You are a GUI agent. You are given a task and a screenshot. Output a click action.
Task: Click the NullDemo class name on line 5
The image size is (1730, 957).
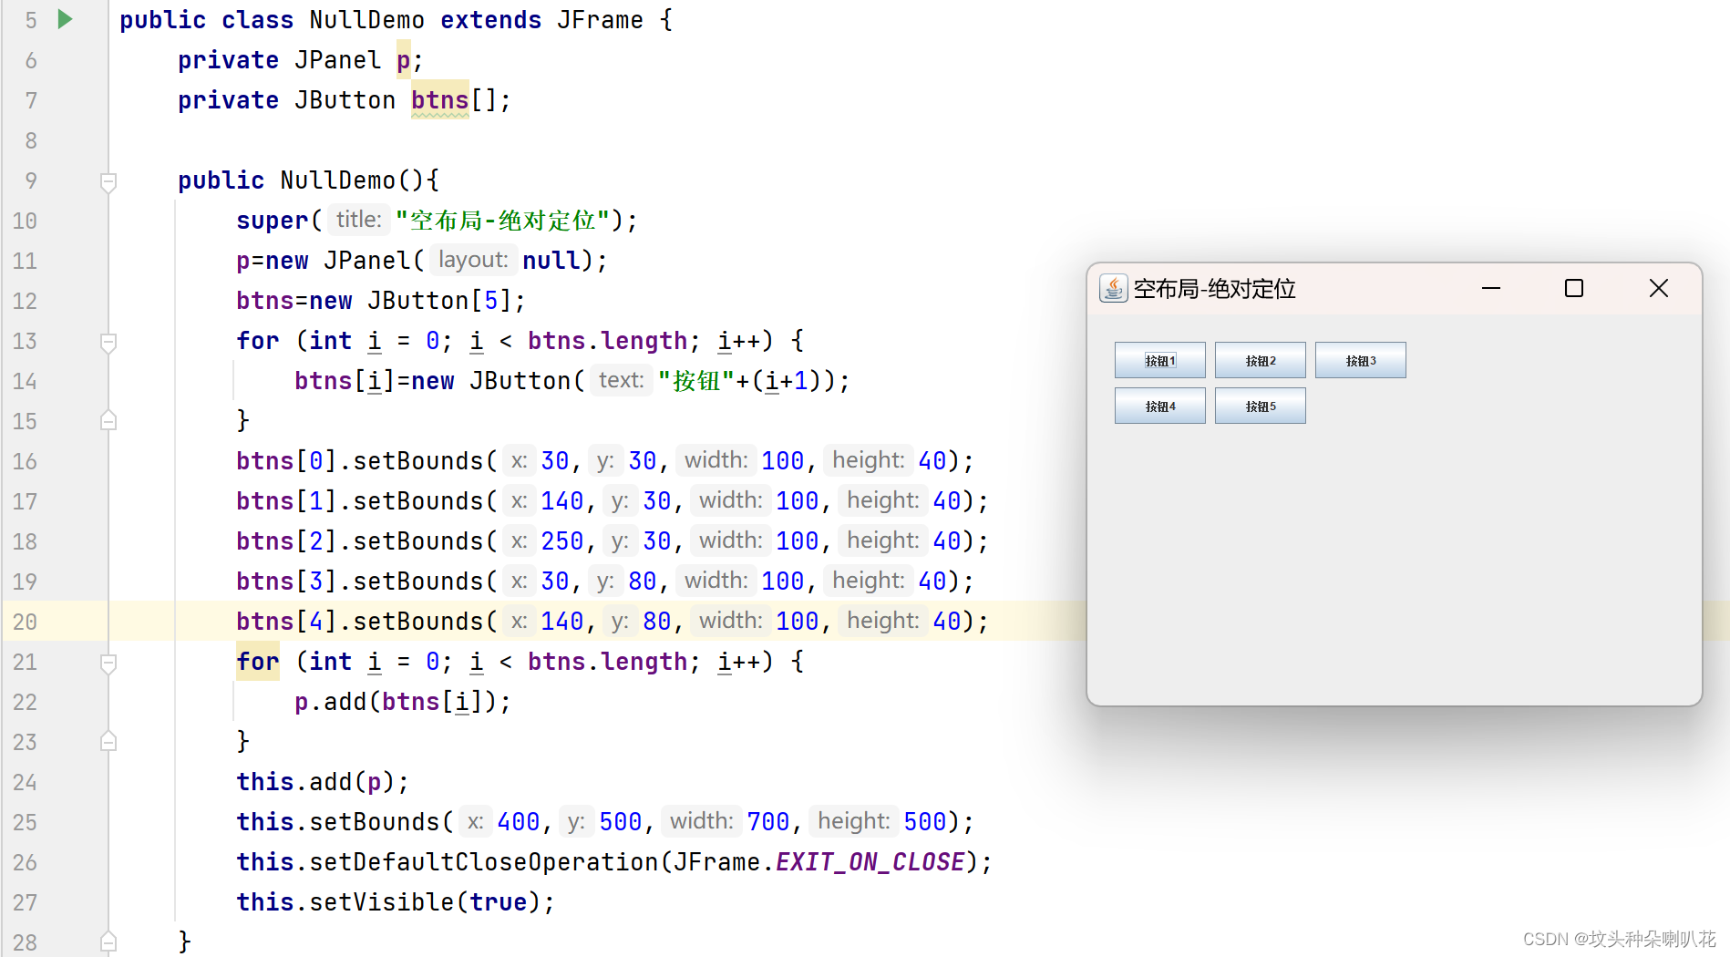tap(366, 20)
